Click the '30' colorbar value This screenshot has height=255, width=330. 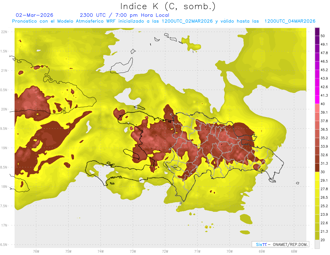click(x=323, y=172)
